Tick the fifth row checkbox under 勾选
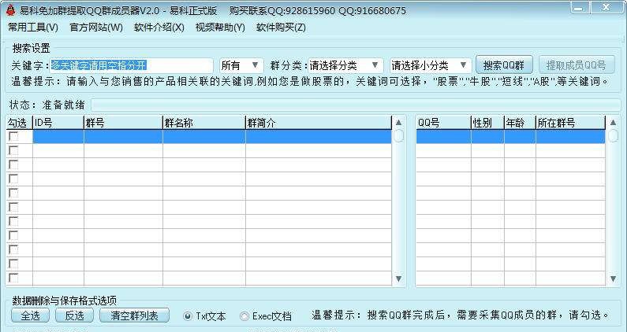The width and height of the screenshot is (627, 332). pos(13,193)
